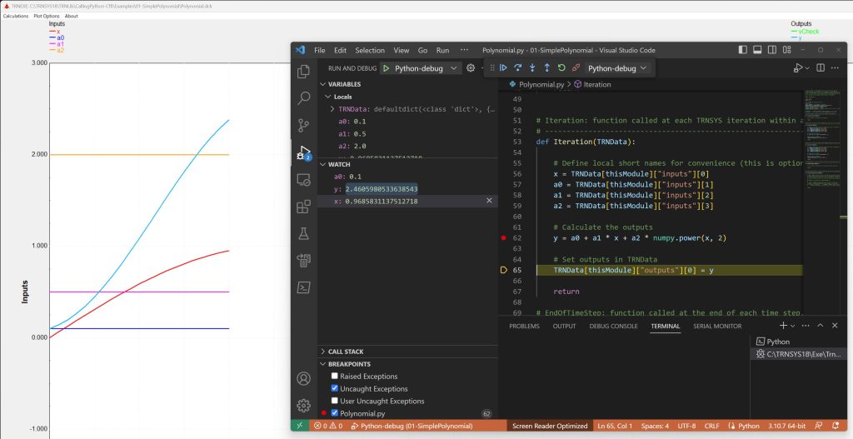853x439 pixels.
Task: Open the Testing flask icon
Action: pos(304,234)
